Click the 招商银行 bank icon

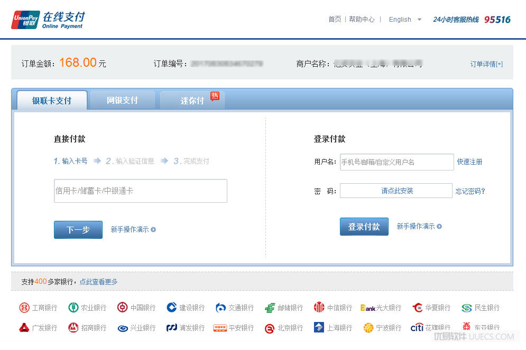tap(73, 327)
